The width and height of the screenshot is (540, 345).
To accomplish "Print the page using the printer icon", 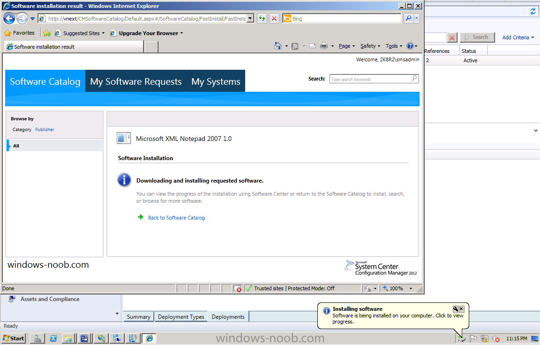I will click(324, 46).
